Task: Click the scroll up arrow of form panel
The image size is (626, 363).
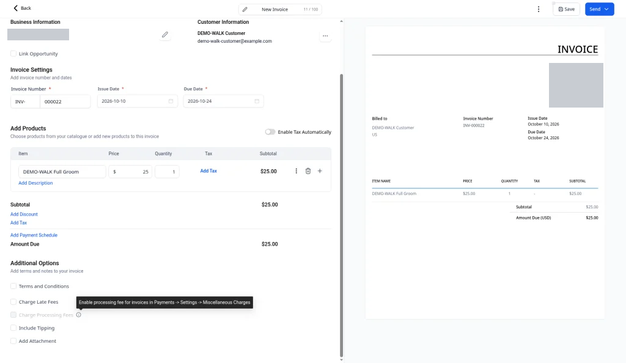Action: pyautogui.click(x=341, y=21)
